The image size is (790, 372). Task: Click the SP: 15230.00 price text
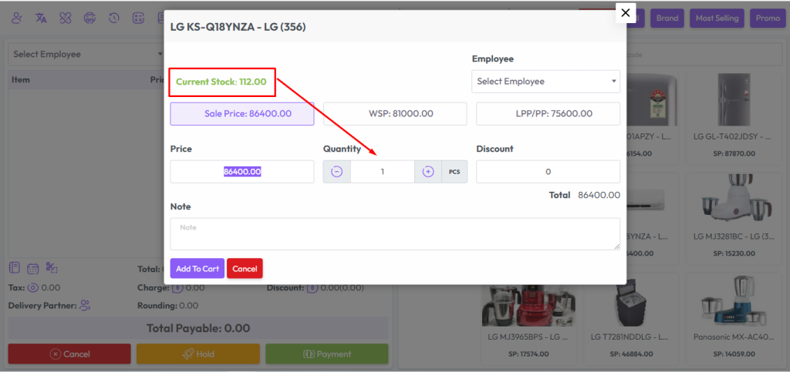[736, 253]
